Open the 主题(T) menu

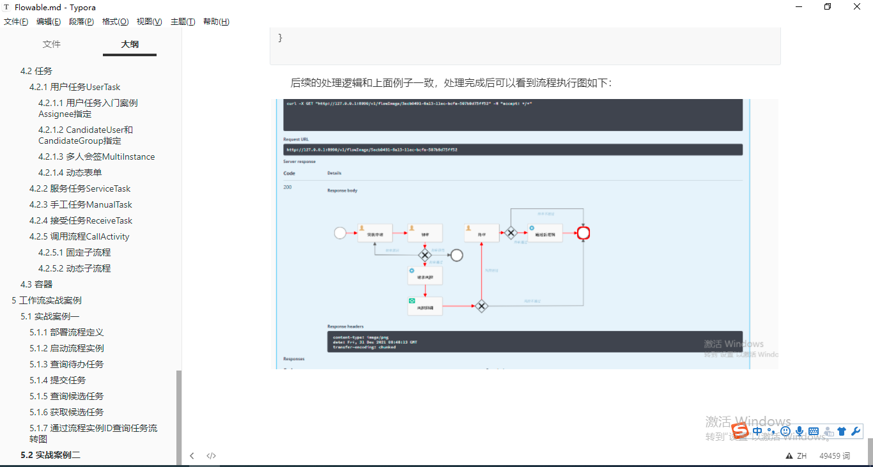point(183,22)
